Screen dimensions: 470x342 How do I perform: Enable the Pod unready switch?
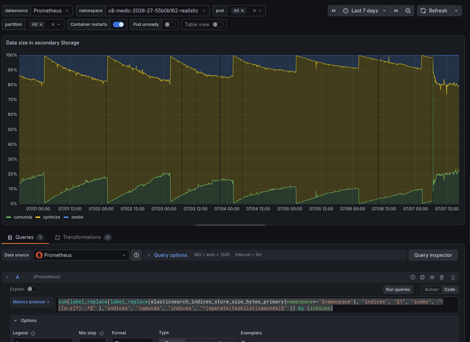coord(170,24)
